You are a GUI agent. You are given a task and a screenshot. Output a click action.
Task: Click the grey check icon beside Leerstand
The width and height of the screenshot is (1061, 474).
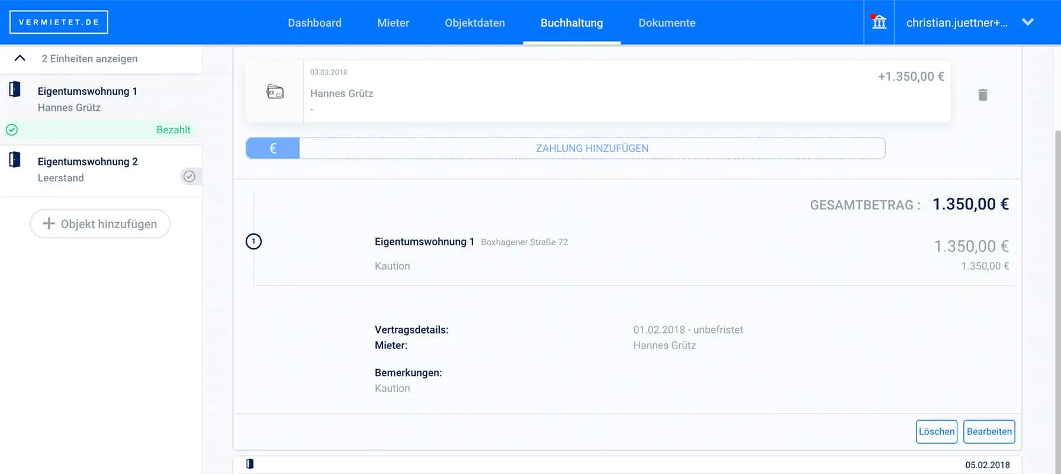(x=189, y=177)
